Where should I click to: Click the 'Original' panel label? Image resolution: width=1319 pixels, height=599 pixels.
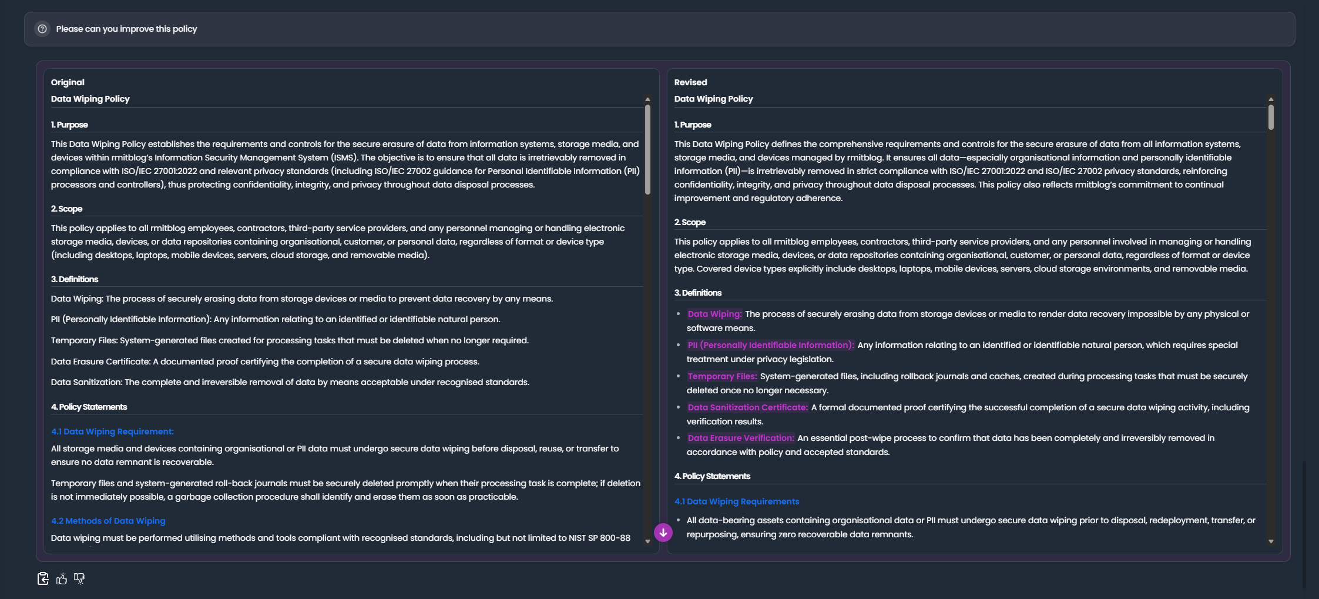(x=68, y=82)
